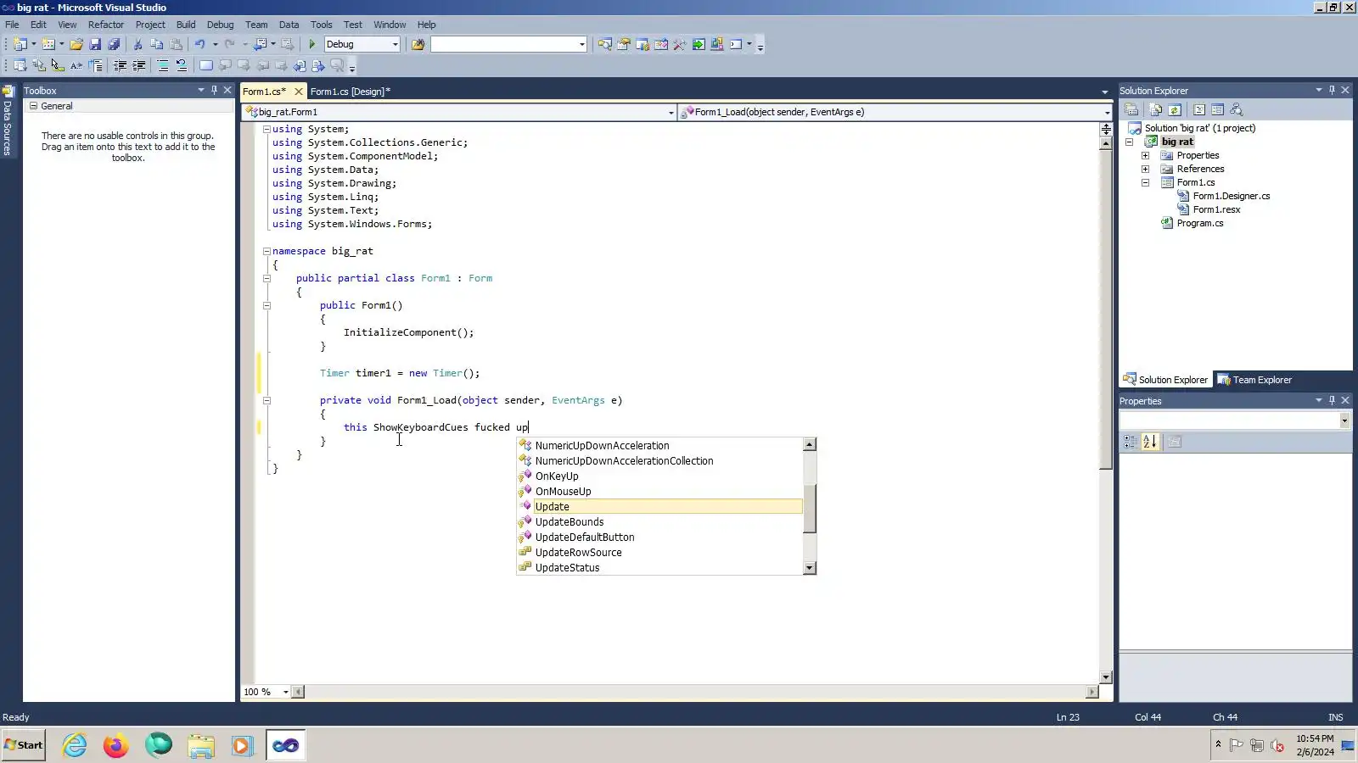Toggle auto-hide pin on Properties panel
The width and height of the screenshot is (1358, 763).
pyautogui.click(x=1332, y=400)
